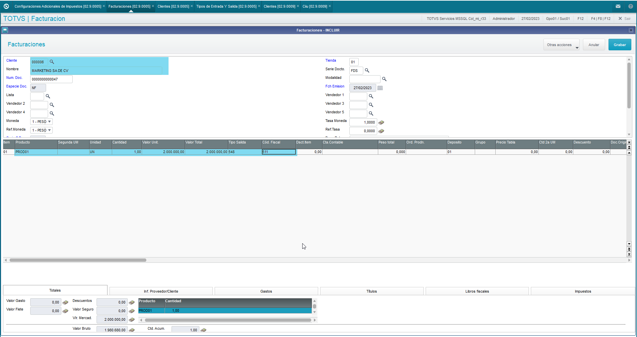Open the Vendedor 1 search magnifier
Viewport: 637px width, 337px height.
tap(371, 96)
